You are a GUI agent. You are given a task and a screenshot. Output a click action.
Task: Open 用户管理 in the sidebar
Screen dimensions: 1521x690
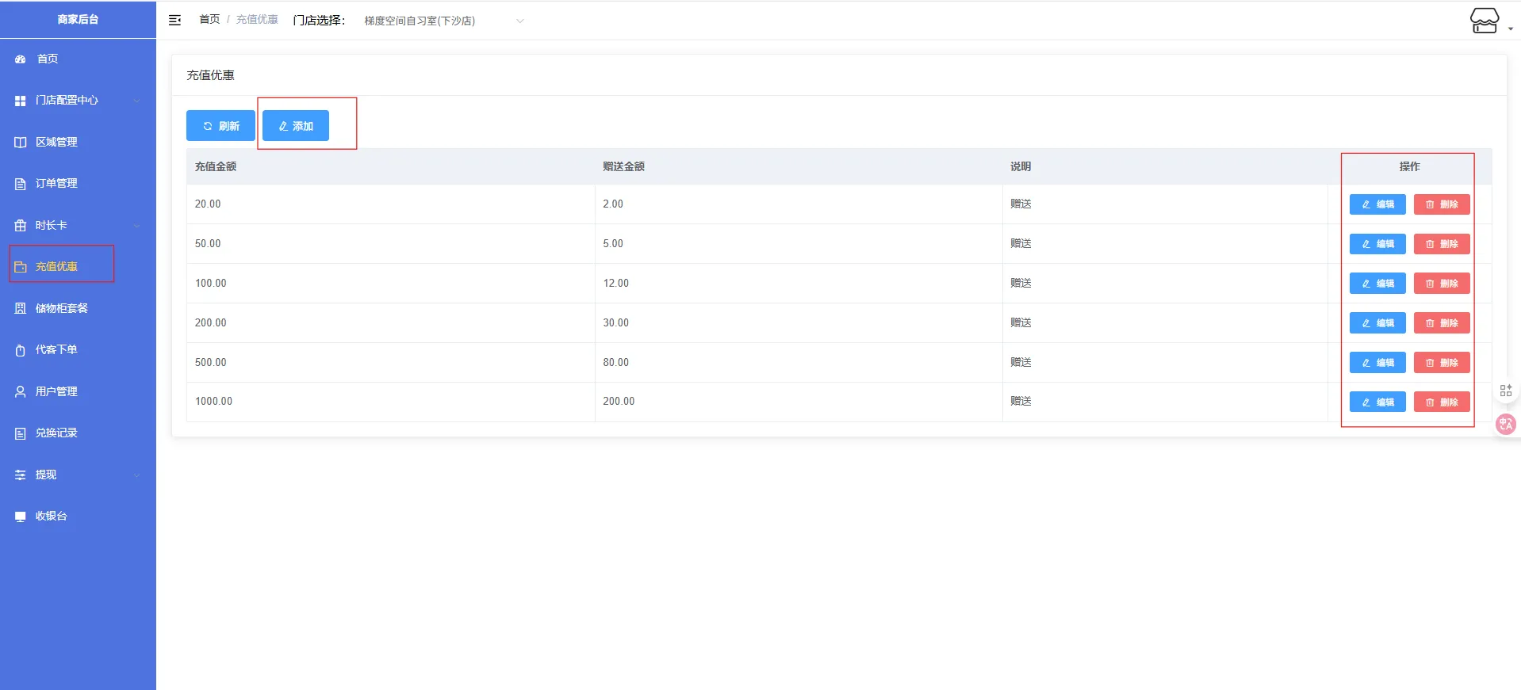56,391
